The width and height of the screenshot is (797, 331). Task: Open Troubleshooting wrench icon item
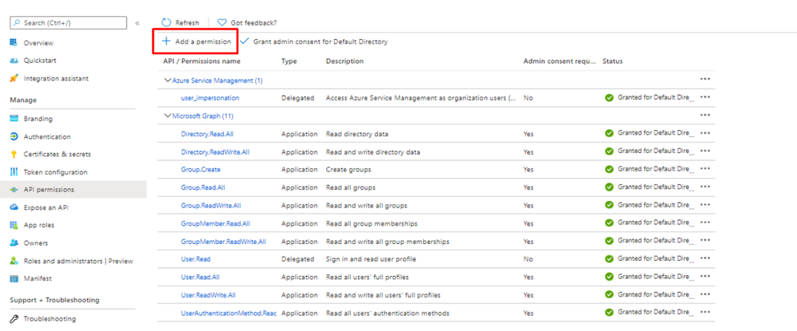pos(14,318)
